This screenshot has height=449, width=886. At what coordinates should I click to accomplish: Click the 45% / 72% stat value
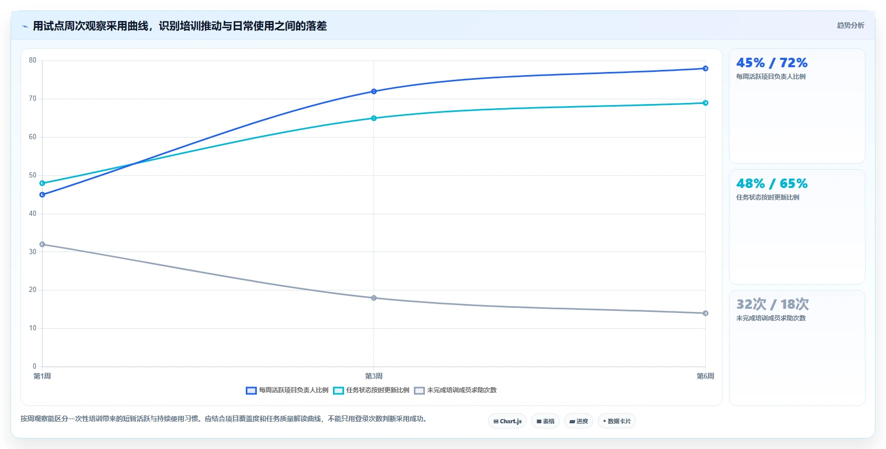772,63
